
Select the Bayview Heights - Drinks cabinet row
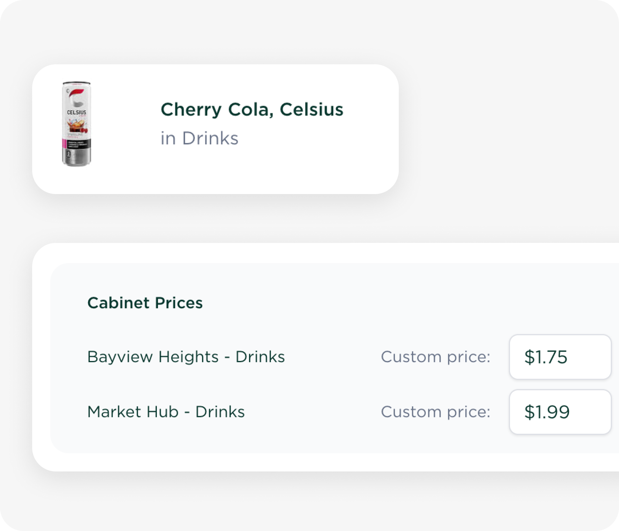186,357
